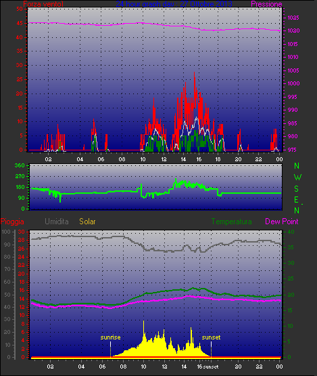Screen dimensions: 317x376
Task: Click the 24 hour graph day title
Action: tap(174, 4)
